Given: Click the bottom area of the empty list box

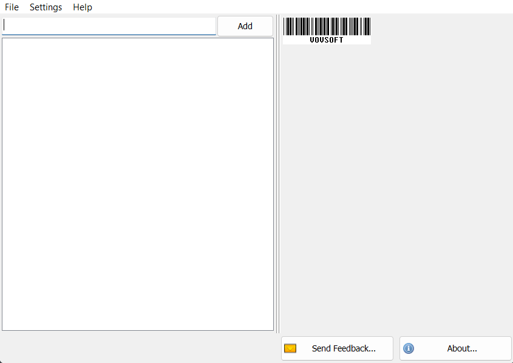Looking at the screenshot, I should [x=138, y=314].
